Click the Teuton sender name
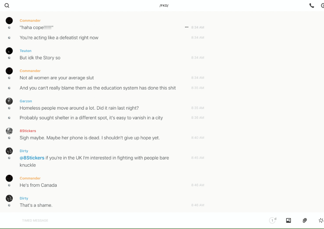The width and height of the screenshot is (324, 229). [x=26, y=51]
